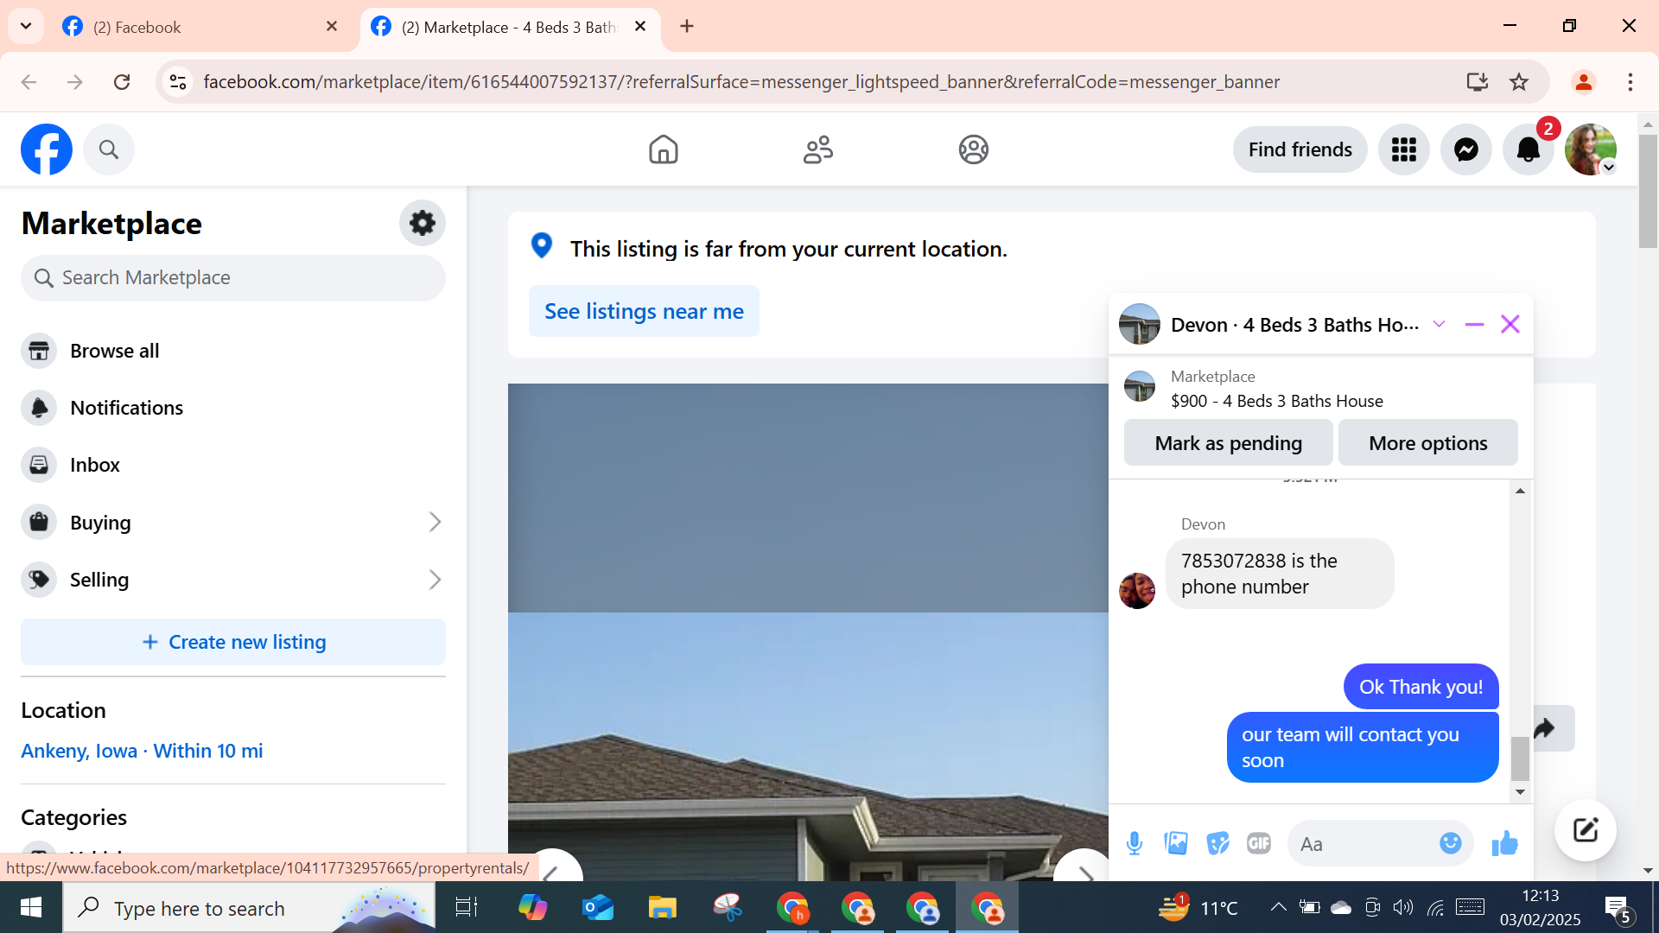
Task: Click the Find friends button
Action: tap(1300, 149)
